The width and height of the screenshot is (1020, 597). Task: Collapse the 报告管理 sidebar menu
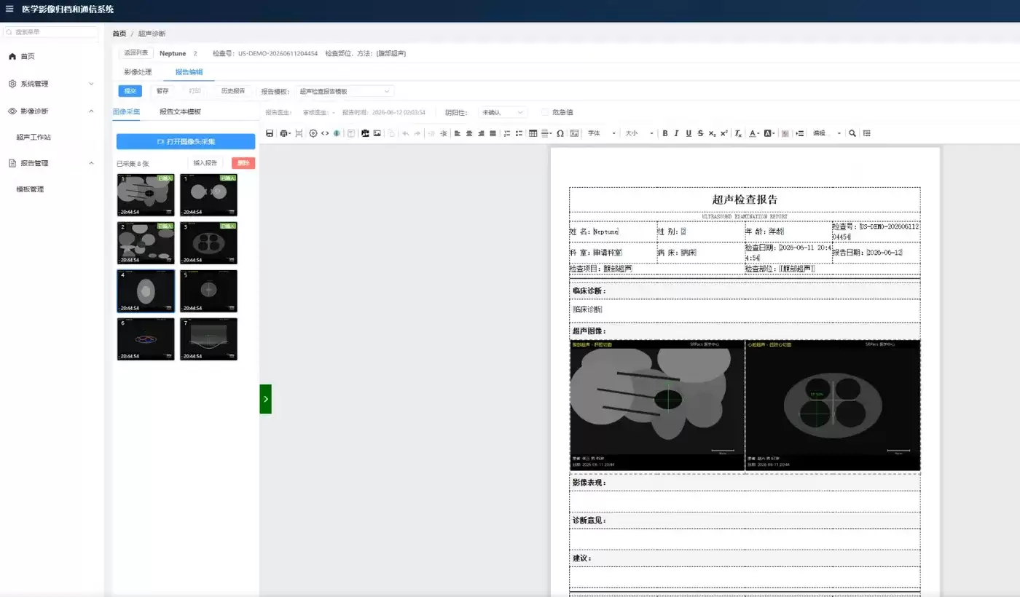click(52, 163)
